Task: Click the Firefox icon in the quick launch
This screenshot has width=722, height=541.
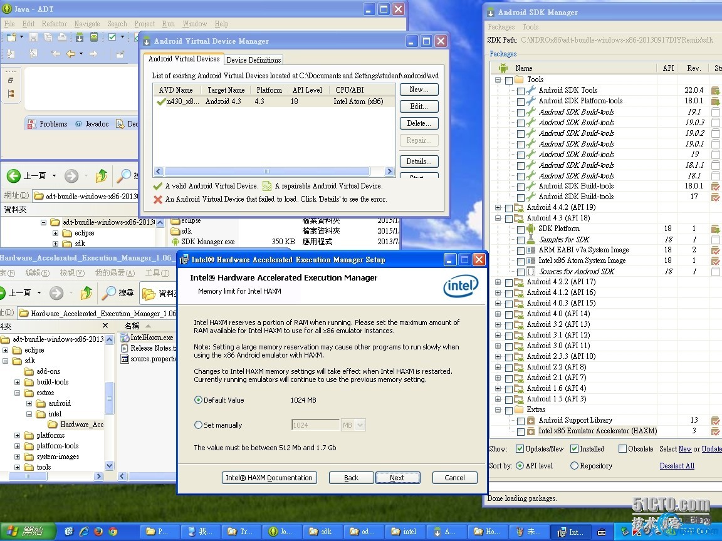Action: pyautogui.click(x=98, y=532)
